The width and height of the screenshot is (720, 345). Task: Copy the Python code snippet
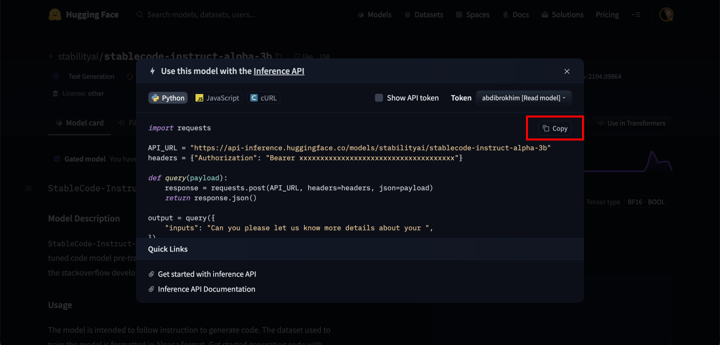tap(555, 128)
